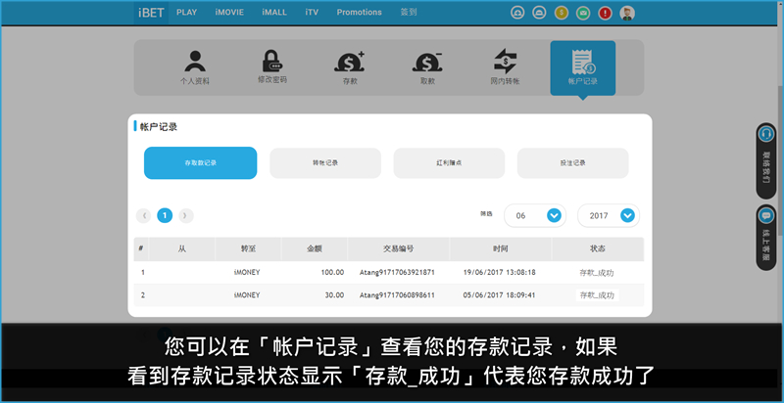This screenshot has height=403, width=784.
Task: Open 网内转帐 internal transfer icon
Action: (505, 67)
